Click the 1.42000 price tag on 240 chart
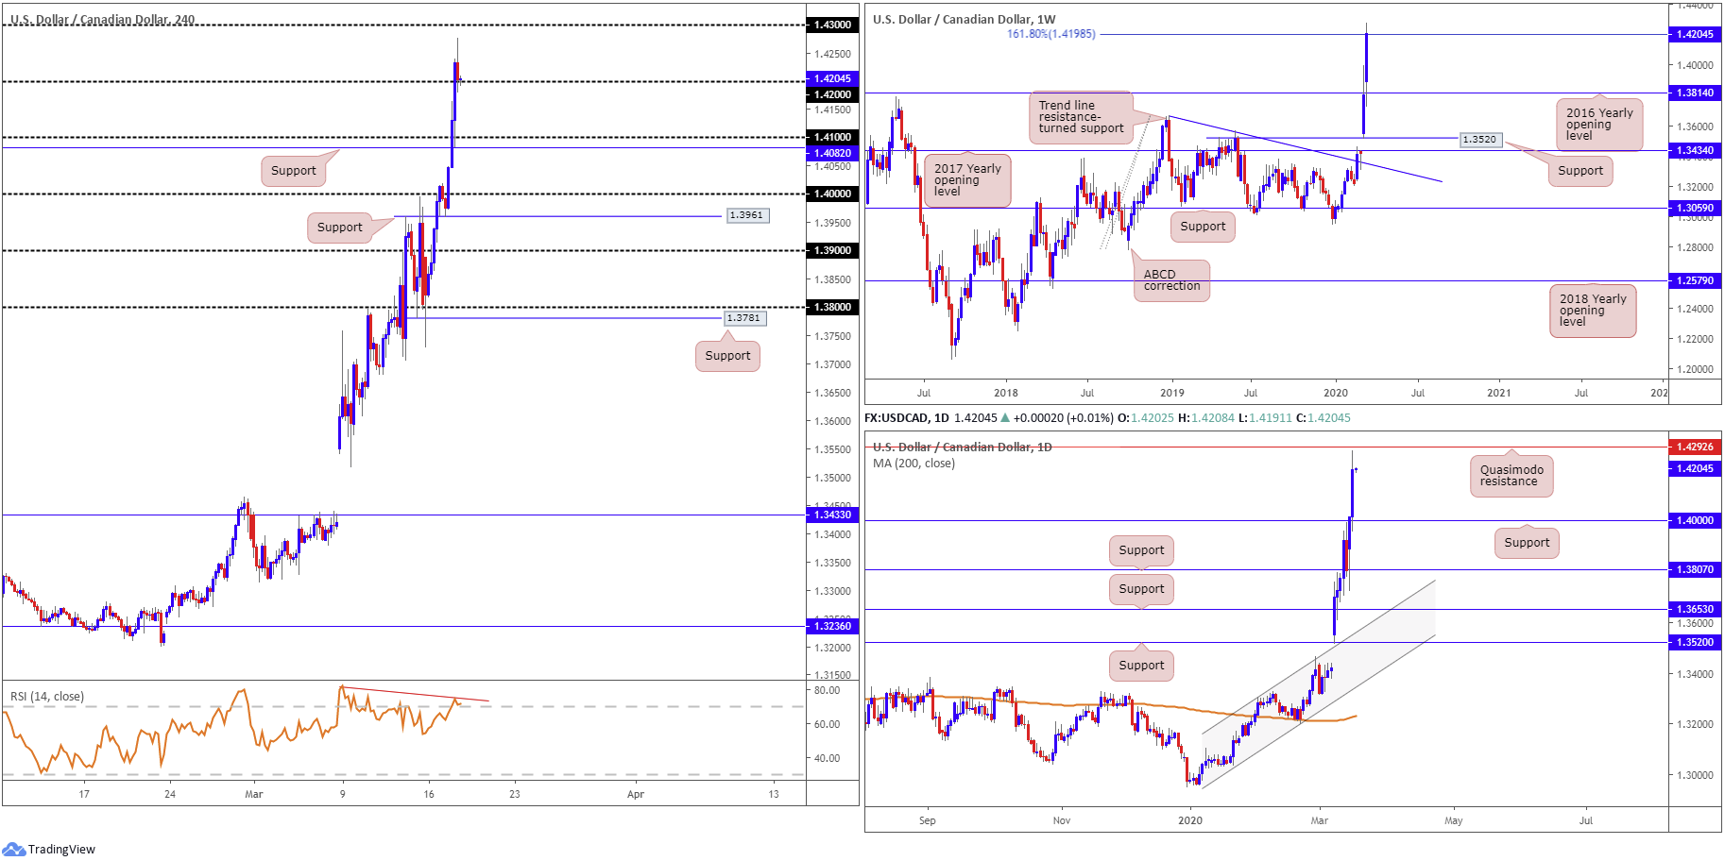 pyautogui.click(x=832, y=94)
